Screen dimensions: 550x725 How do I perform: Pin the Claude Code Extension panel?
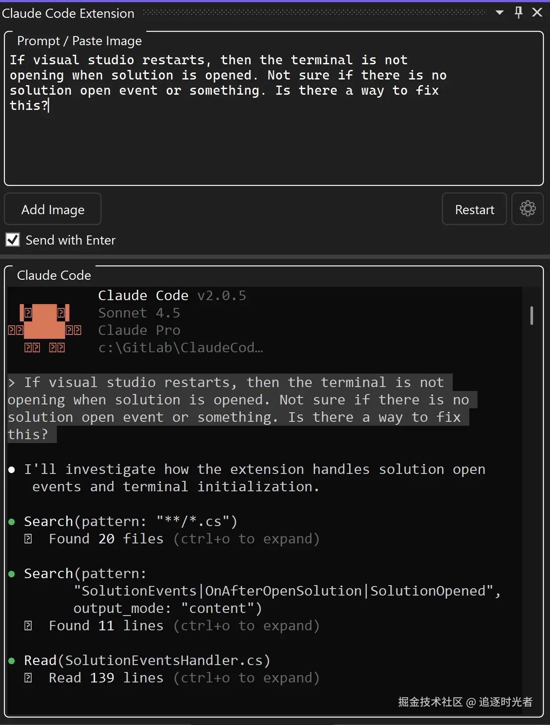tap(518, 12)
